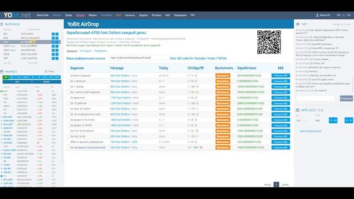Image resolution: width=354 pixels, height=199 pixels.
Task: Click the chat message input field
Action: click(316, 98)
